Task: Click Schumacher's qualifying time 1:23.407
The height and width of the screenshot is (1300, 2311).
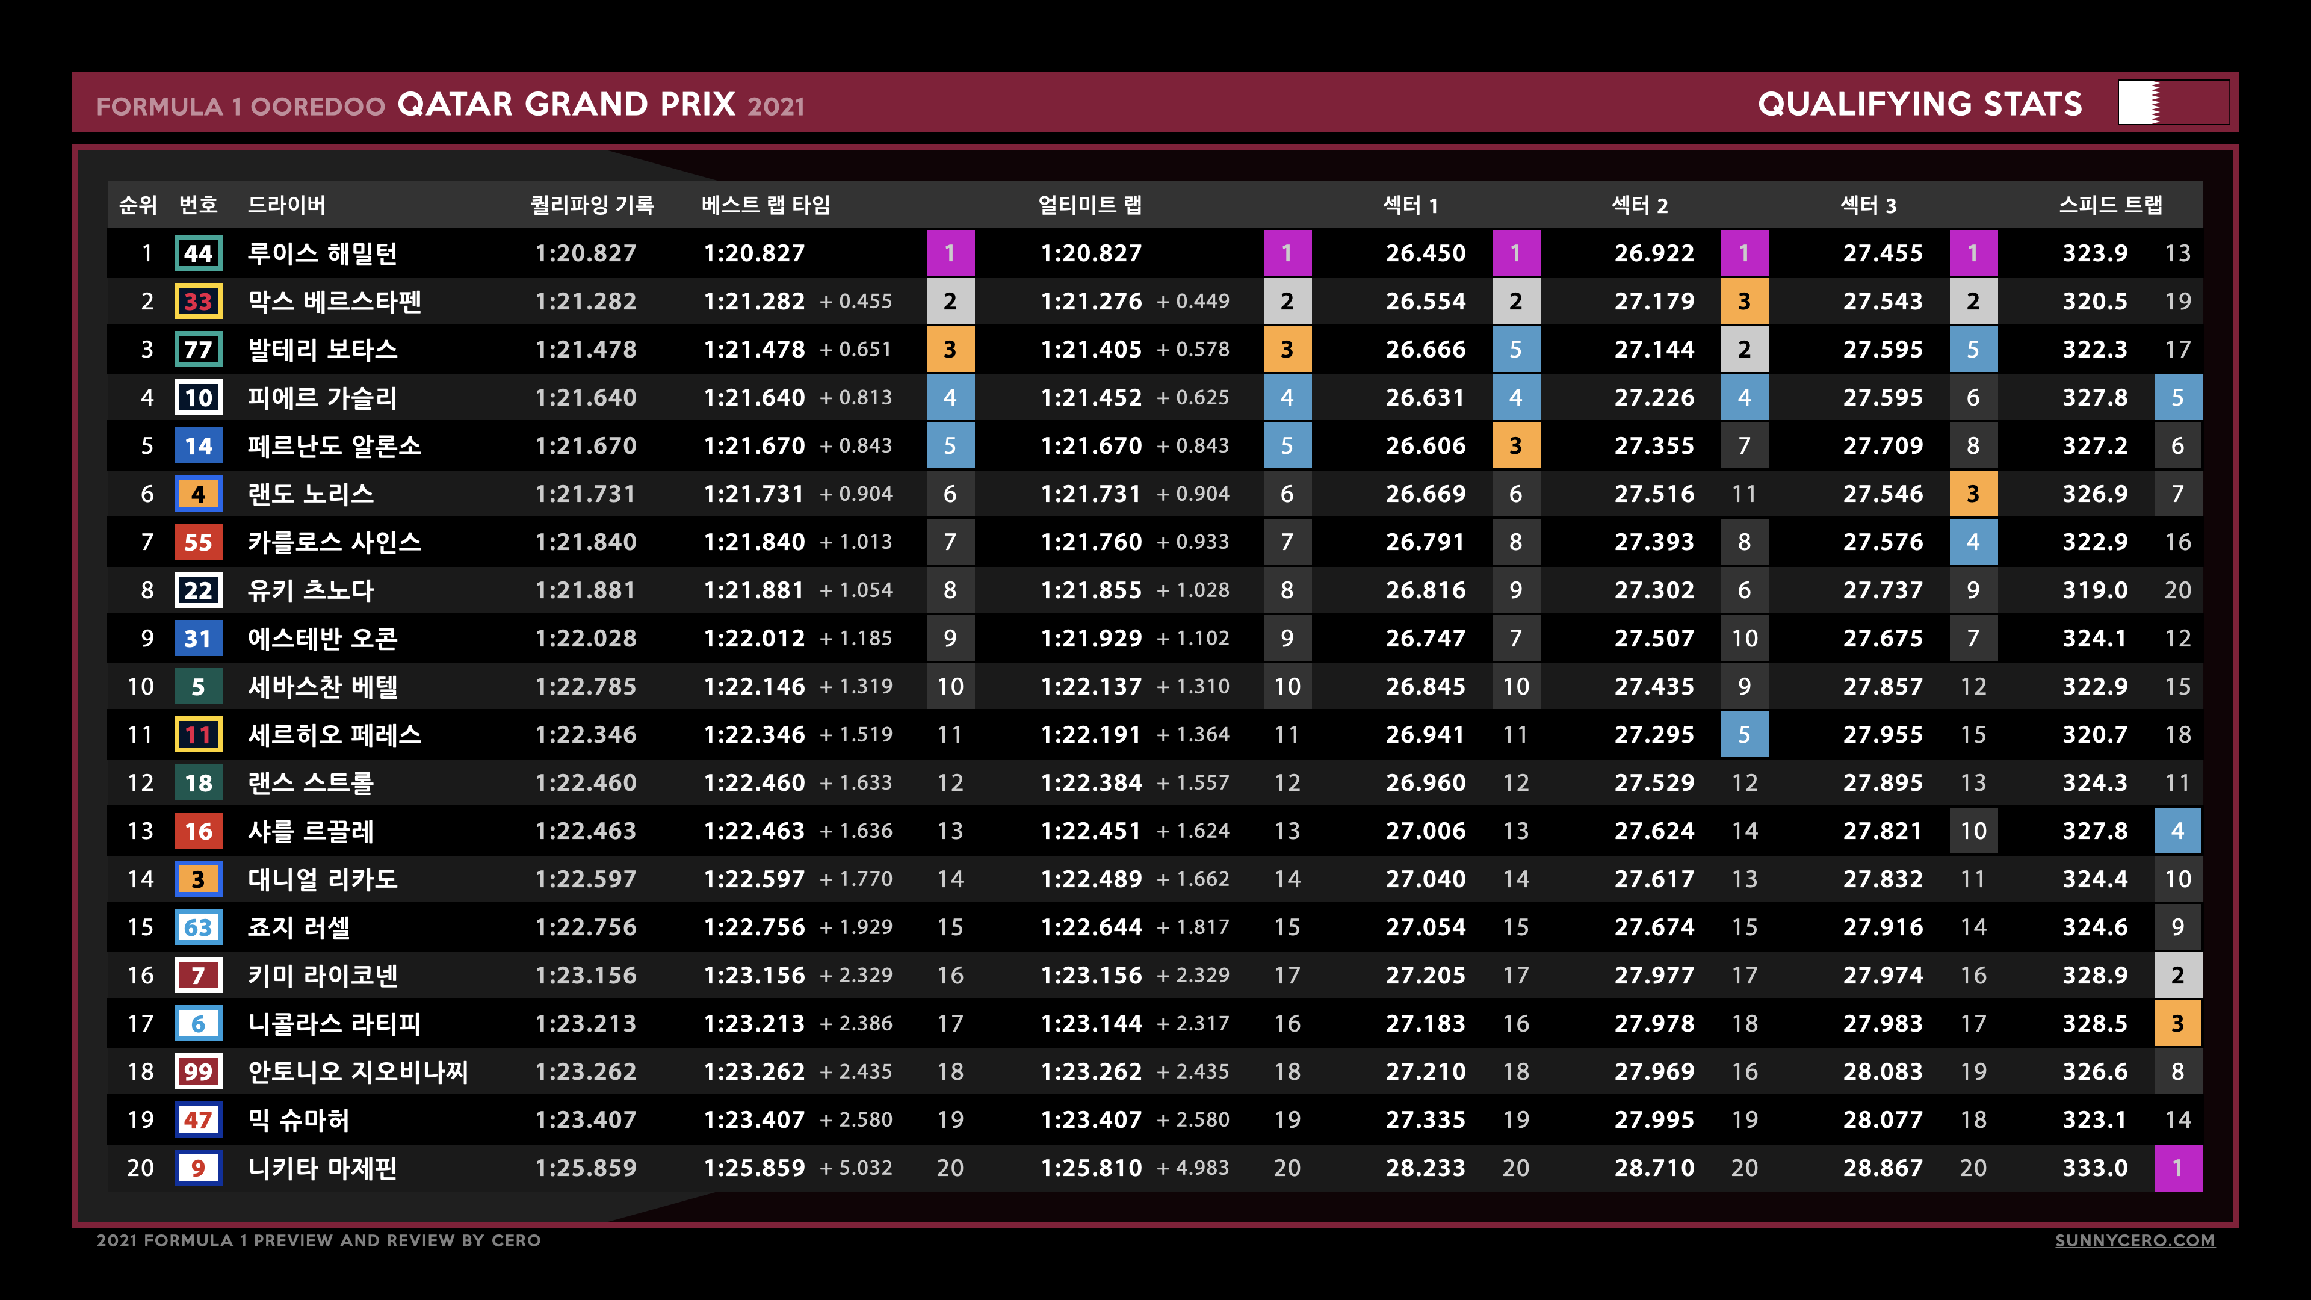Action: click(586, 1119)
